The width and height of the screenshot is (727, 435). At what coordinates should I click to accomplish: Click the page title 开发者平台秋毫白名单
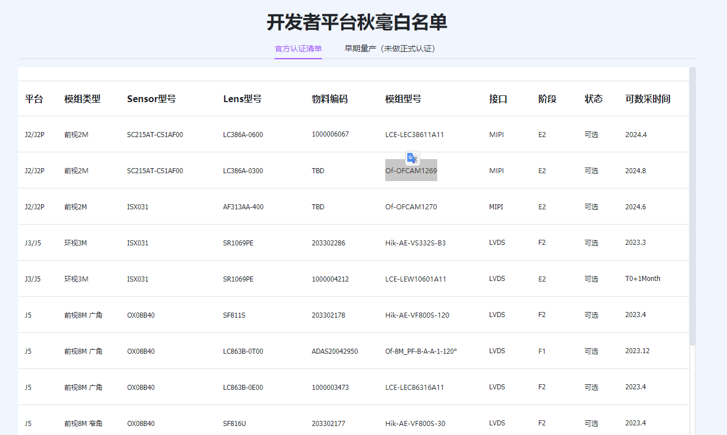tap(357, 23)
